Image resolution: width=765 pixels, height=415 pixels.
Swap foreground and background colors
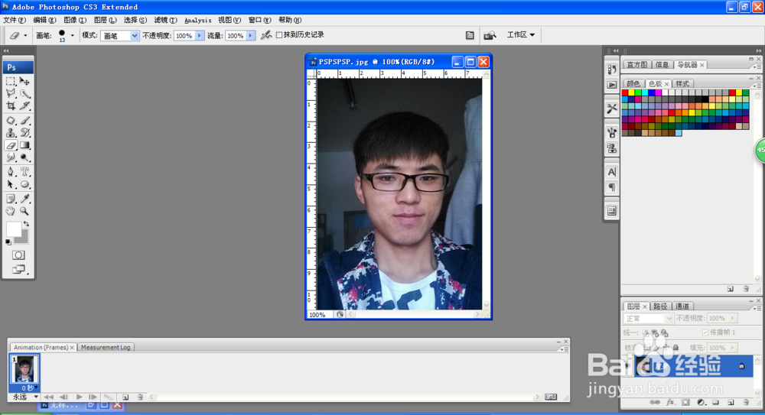(26, 224)
